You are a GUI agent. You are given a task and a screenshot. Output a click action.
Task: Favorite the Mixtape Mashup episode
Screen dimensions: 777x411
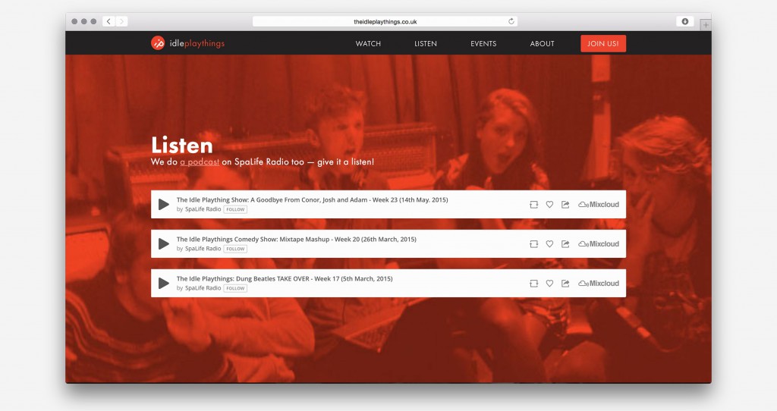(x=549, y=244)
